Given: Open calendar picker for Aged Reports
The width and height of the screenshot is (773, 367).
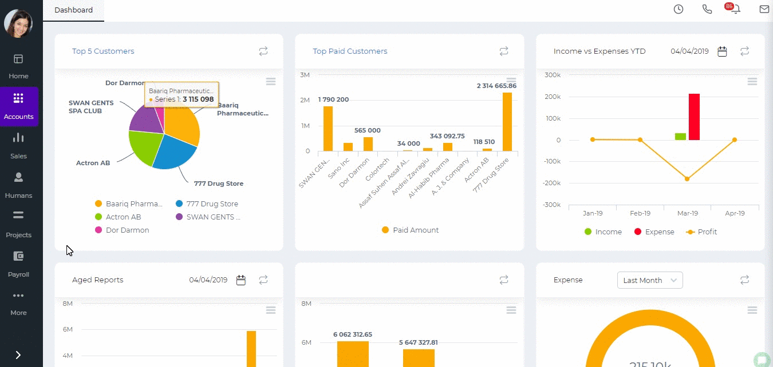Looking at the screenshot, I should [x=241, y=280].
